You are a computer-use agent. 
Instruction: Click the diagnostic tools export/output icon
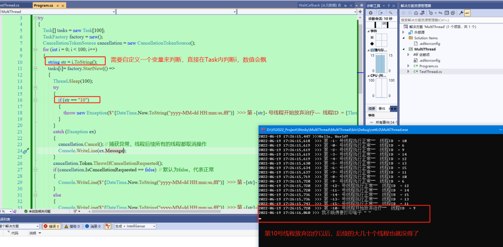[x=381, y=13]
